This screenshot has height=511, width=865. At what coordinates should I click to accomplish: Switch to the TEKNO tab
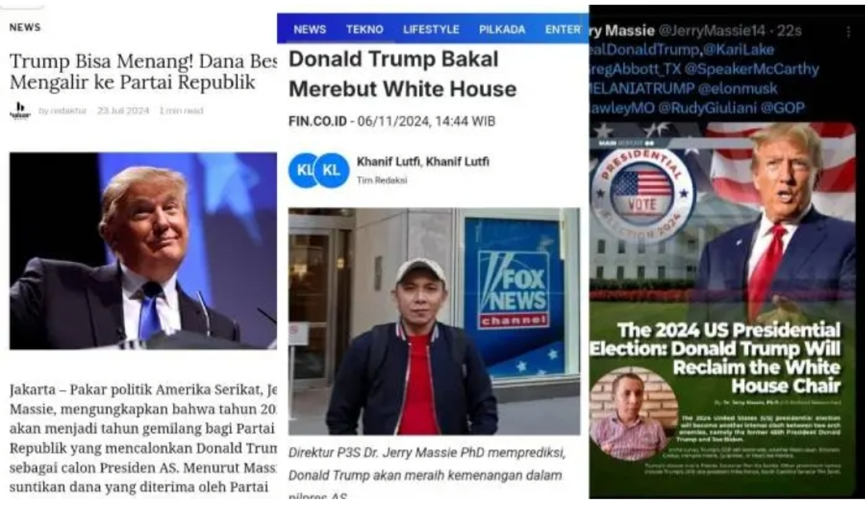[365, 30]
